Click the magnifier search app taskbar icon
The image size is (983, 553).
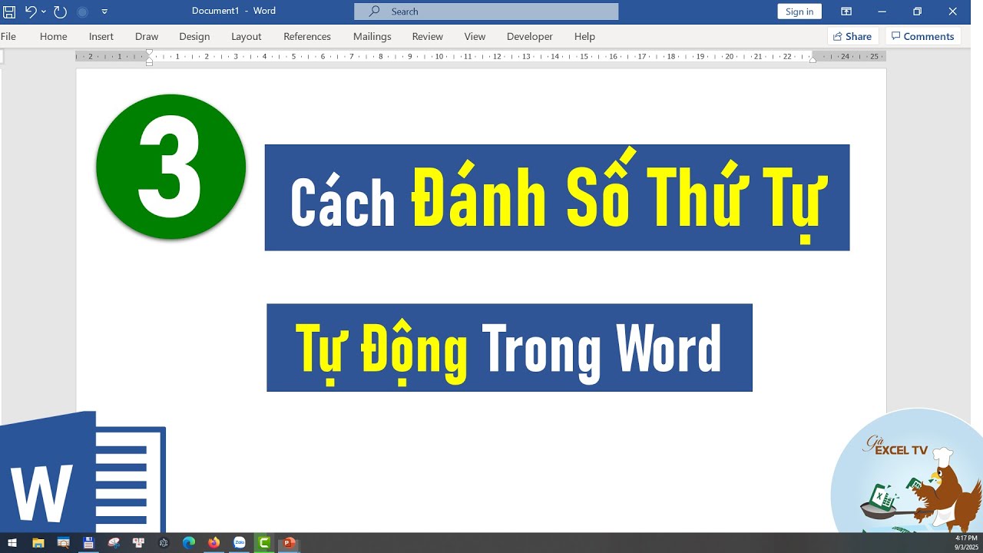click(63, 543)
